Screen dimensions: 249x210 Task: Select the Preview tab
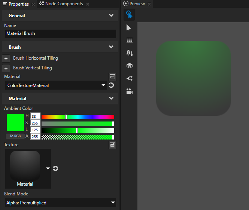coord(137,4)
